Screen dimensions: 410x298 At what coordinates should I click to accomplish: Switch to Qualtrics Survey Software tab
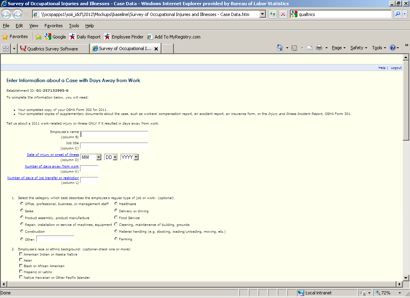[54, 49]
